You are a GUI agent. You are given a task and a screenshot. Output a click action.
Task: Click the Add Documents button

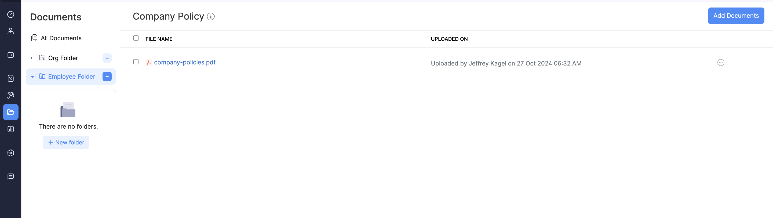click(736, 16)
